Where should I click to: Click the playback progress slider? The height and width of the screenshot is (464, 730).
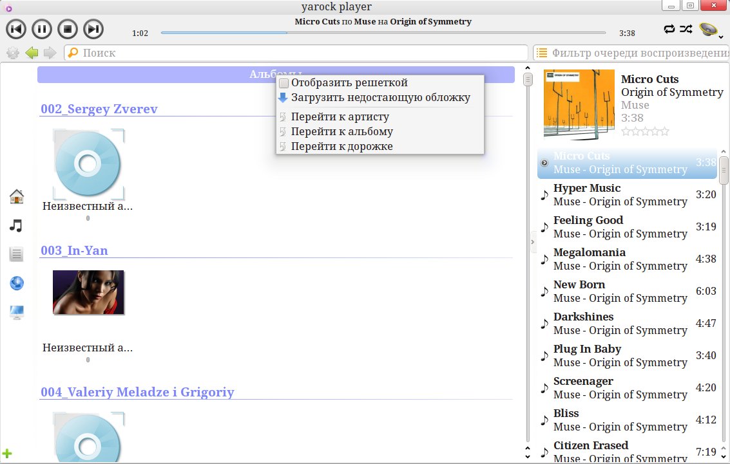tap(383, 33)
